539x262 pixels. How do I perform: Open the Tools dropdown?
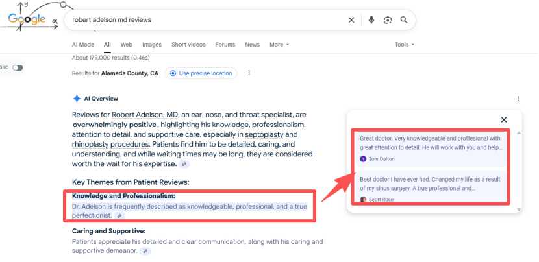[x=404, y=45]
